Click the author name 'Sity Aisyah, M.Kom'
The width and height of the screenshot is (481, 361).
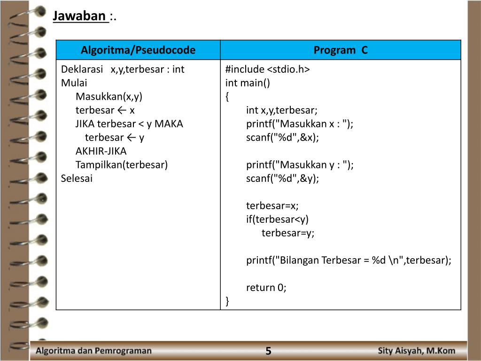[417, 351]
